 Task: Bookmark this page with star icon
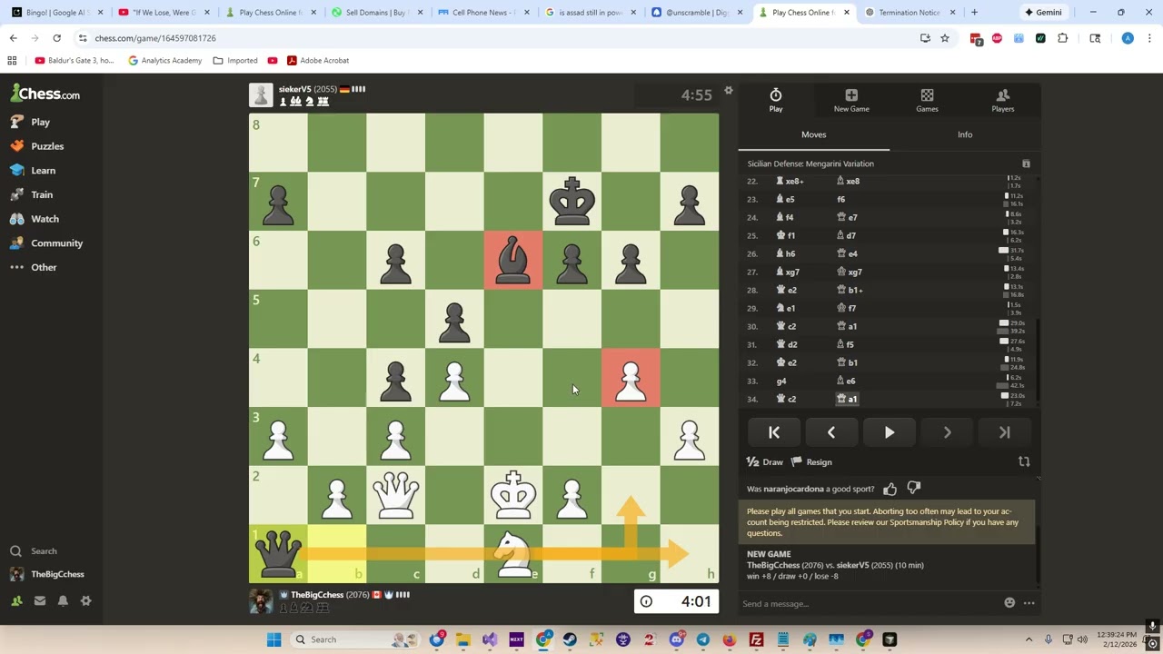945,38
